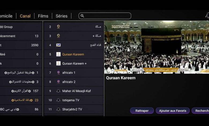Open the Films tab

click(43, 16)
